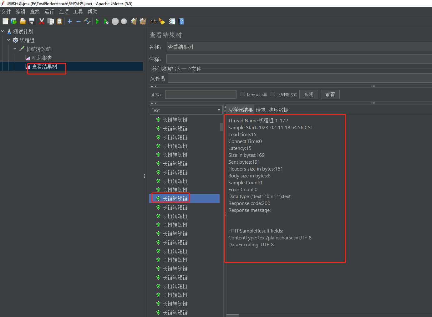Start the test with green play icon
The width and height of the screenshot is (432, 317).
click(x=98, y=21)
